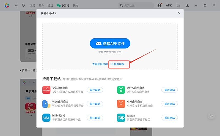Close the 安装本地APK dialog

point(179,13)
